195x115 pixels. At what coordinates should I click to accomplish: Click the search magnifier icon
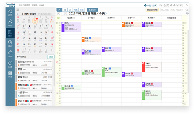coord(187,10)
